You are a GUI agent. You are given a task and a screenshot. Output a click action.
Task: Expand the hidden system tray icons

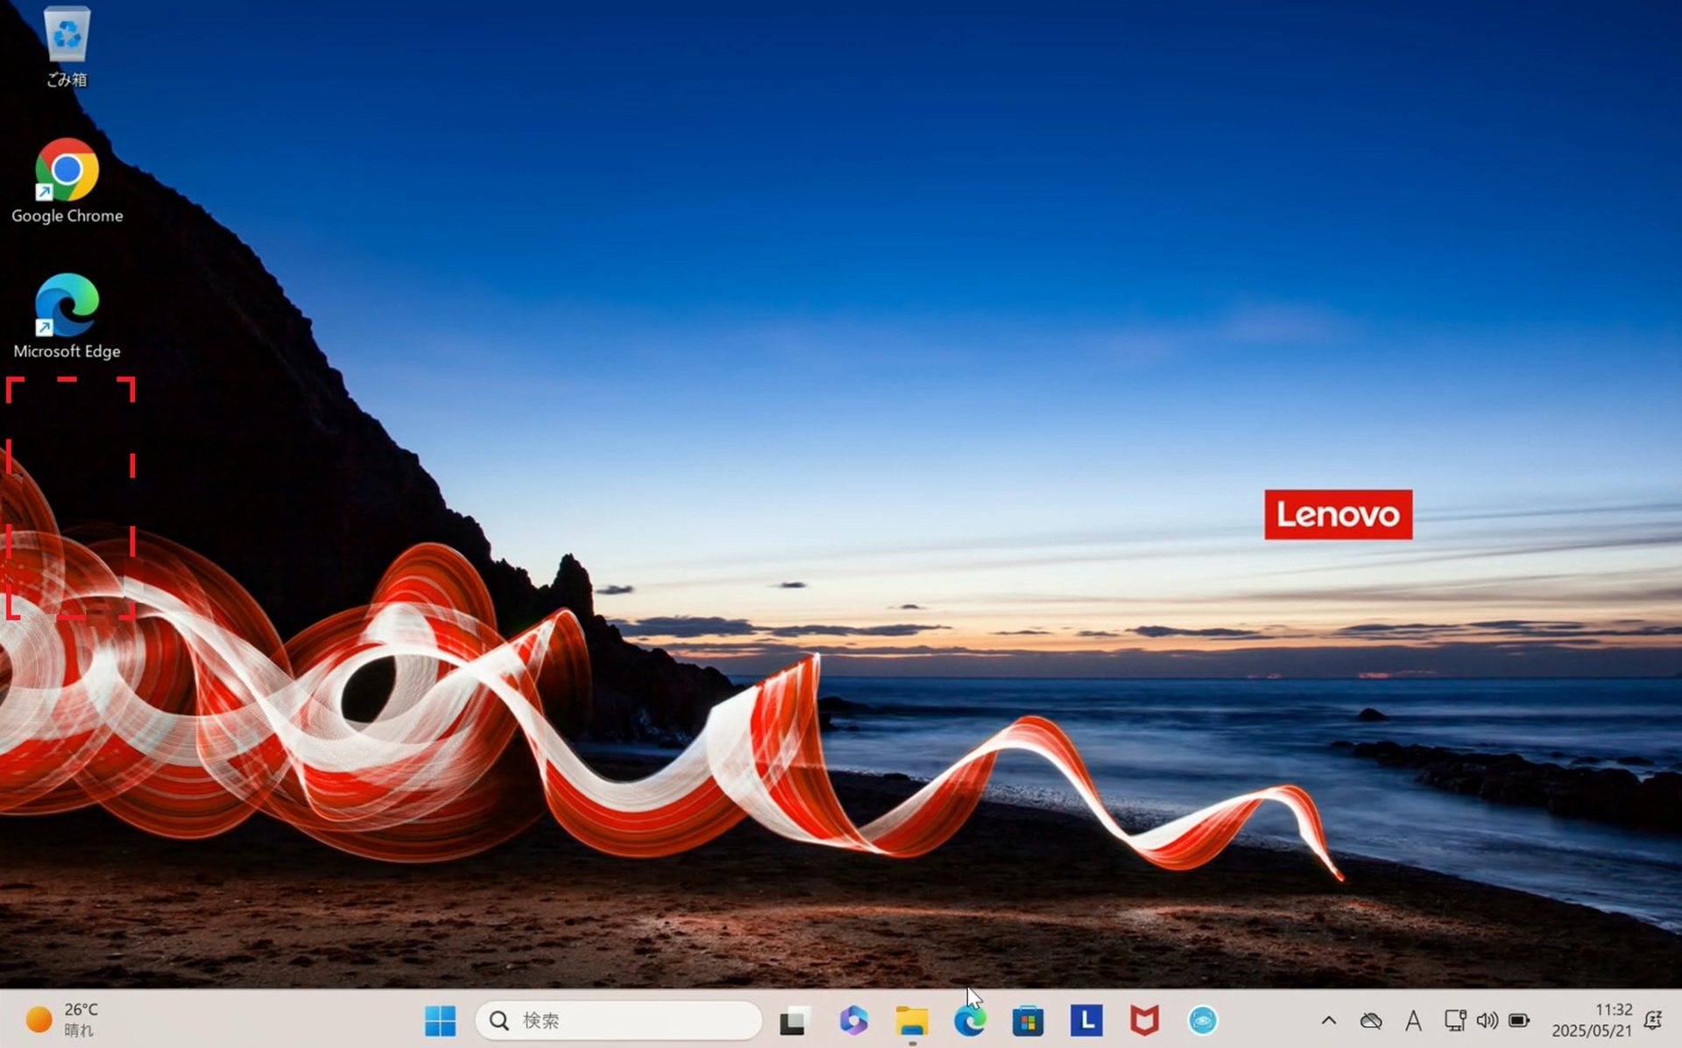(x=1328, y=1020)
